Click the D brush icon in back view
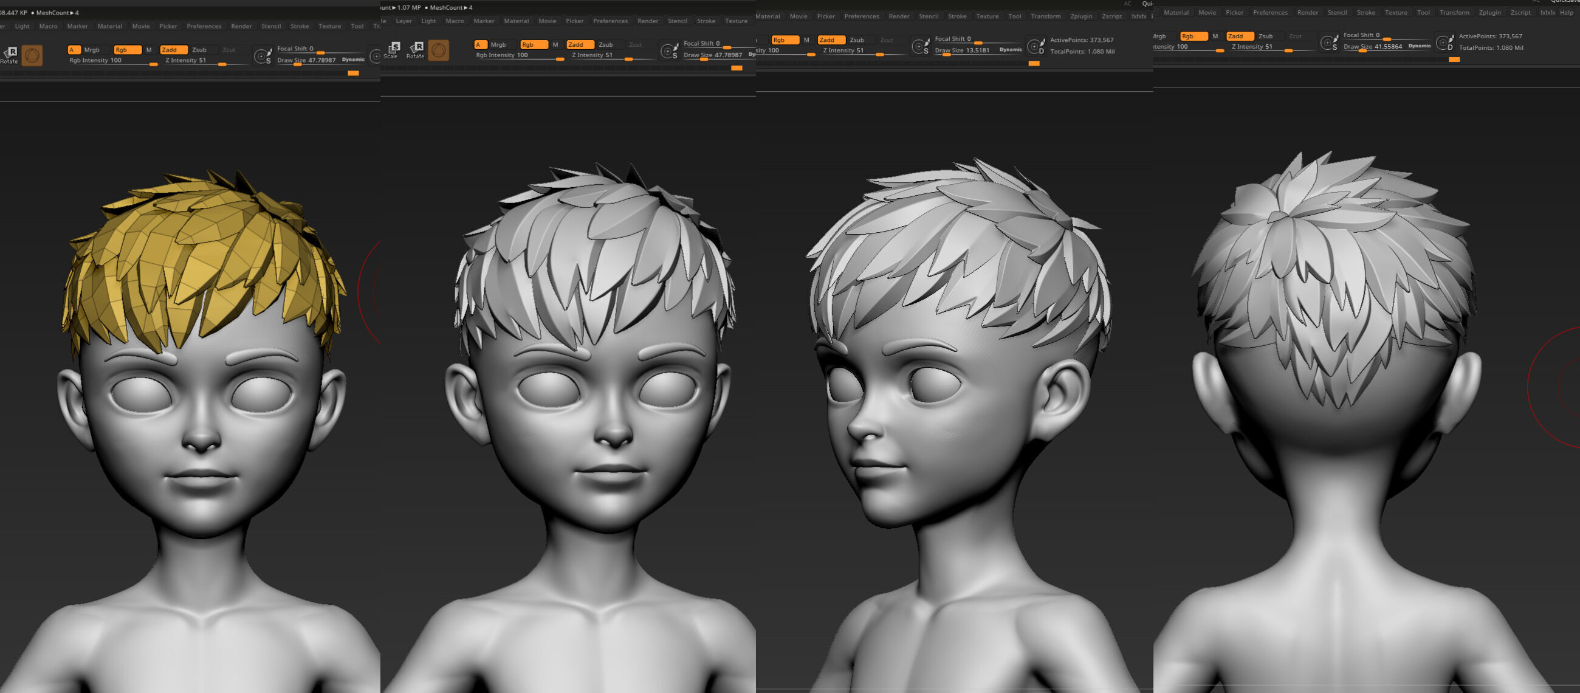1580x693 pixels. 1444,43
